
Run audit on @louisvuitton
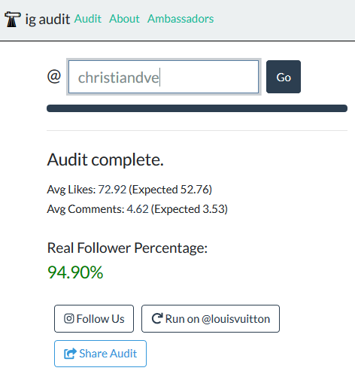(x=211, y=319)
